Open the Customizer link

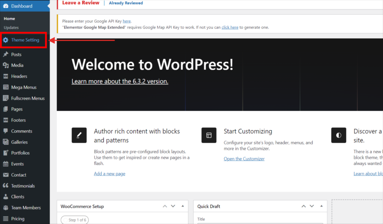coord(244,159)
